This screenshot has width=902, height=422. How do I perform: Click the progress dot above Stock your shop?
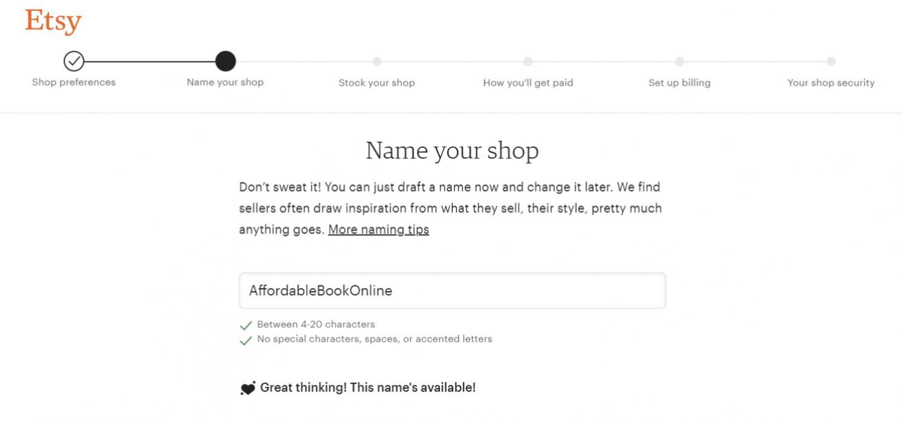click(x=377, y=61)
